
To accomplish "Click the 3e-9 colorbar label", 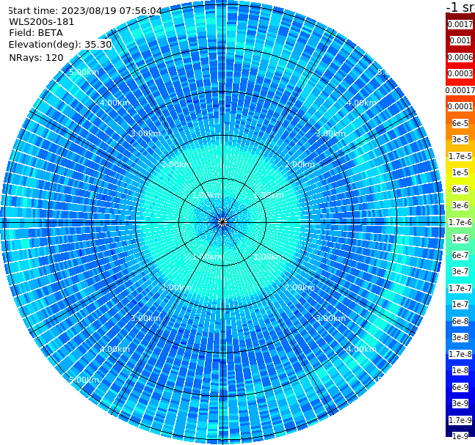I will tap(460, 403).
